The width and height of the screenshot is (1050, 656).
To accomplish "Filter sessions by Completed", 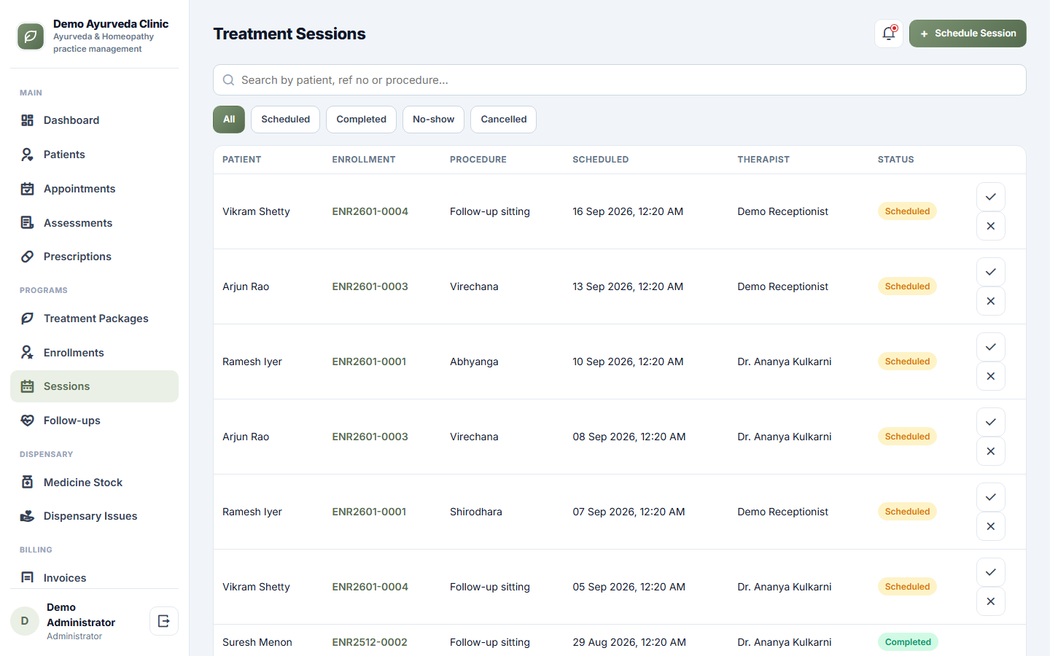I will point(361,120).
